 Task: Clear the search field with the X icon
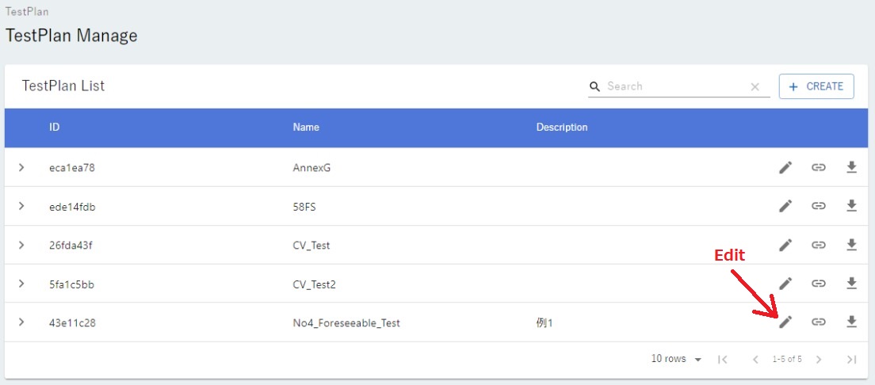[755, 87]
